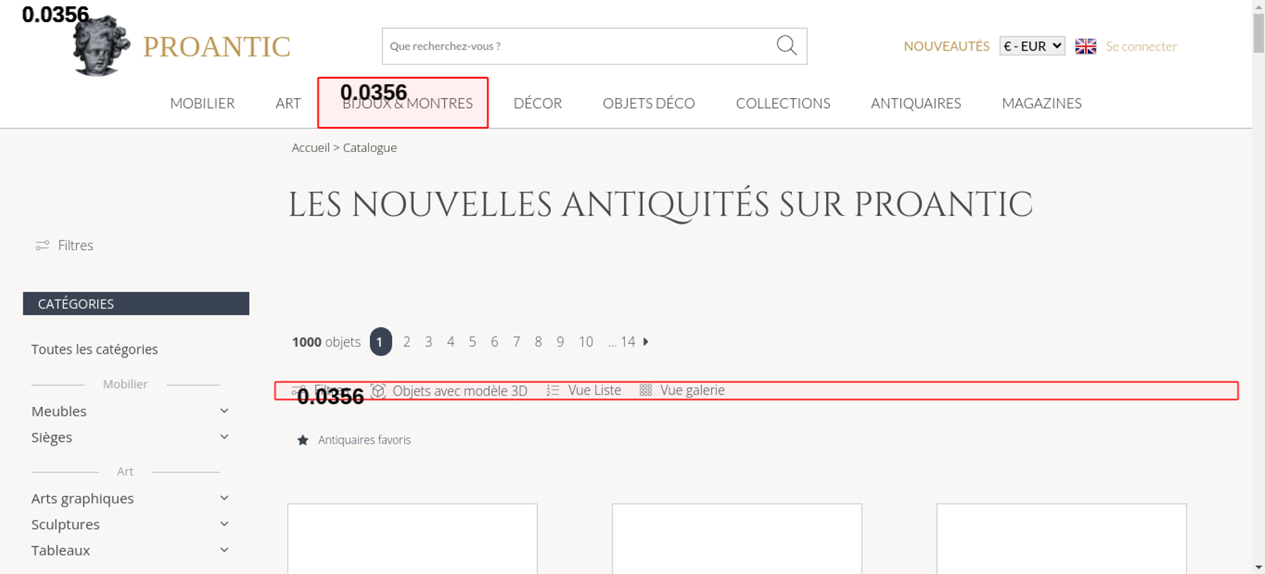Go to page 5 of results

point(472,342)
